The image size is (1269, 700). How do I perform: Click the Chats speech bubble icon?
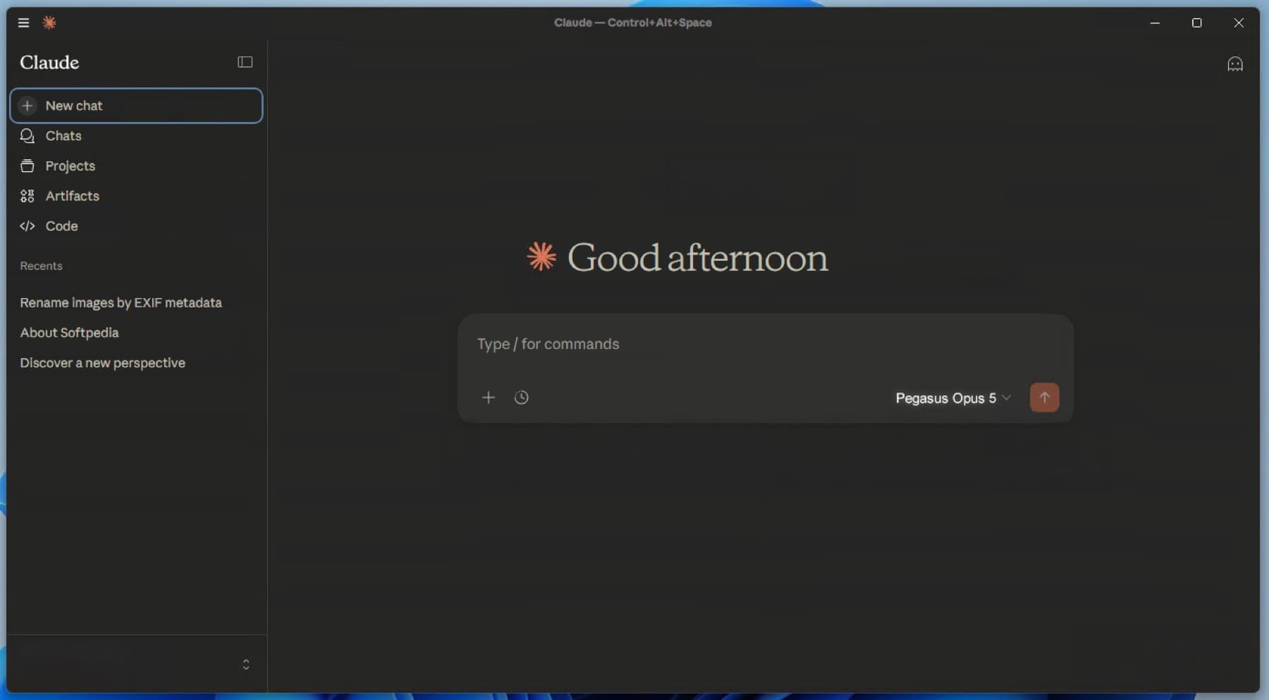click(x=27, y=136)
